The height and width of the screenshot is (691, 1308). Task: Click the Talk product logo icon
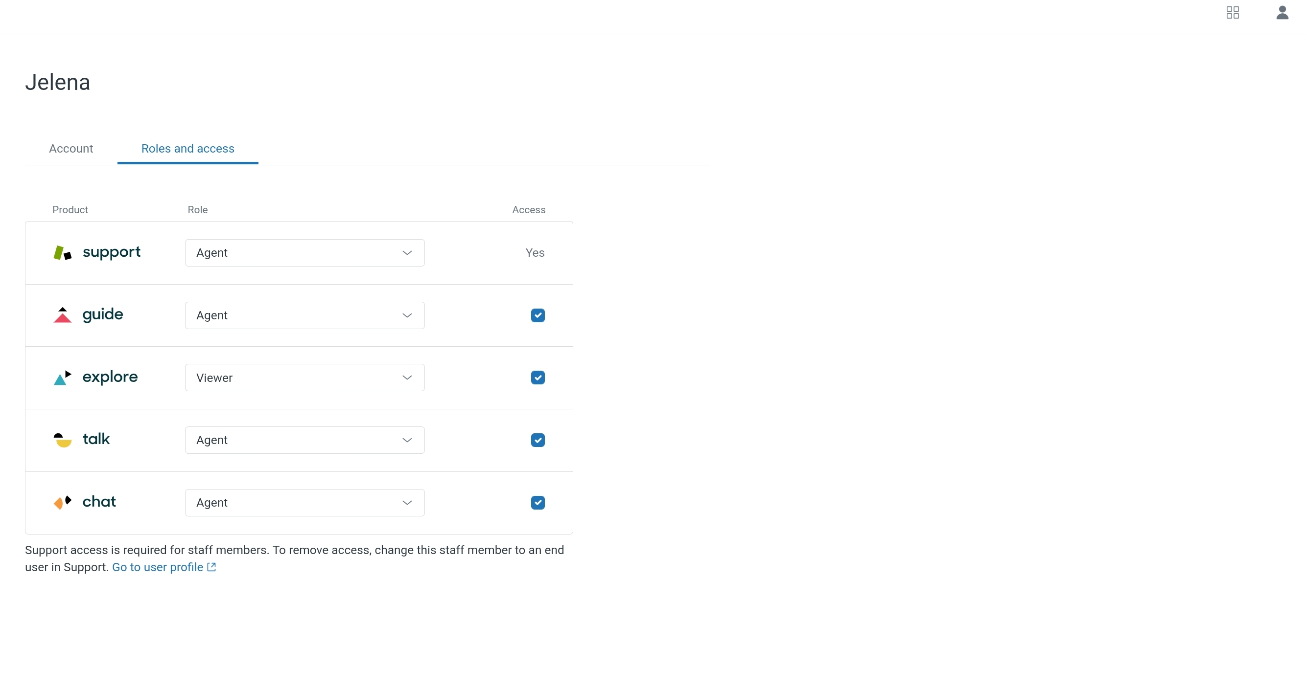[x=63, y=440]
